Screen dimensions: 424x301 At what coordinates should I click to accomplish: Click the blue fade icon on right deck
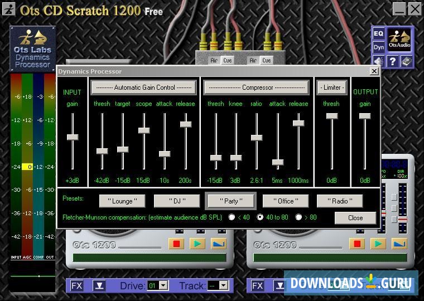pos(399,244)
